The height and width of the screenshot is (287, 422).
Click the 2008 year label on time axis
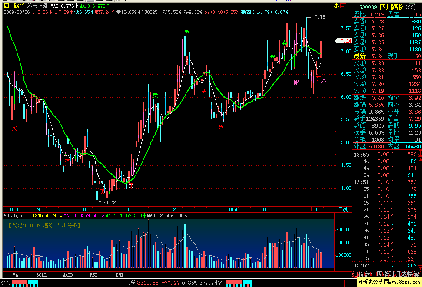[x=13, y=209]
